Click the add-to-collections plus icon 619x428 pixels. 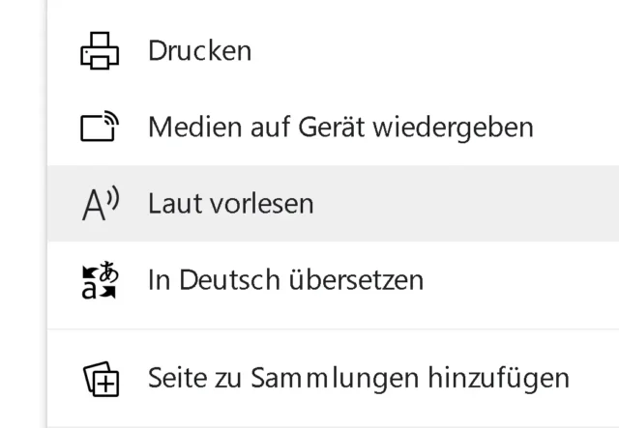pyautogui.click(x=99, y=377)
